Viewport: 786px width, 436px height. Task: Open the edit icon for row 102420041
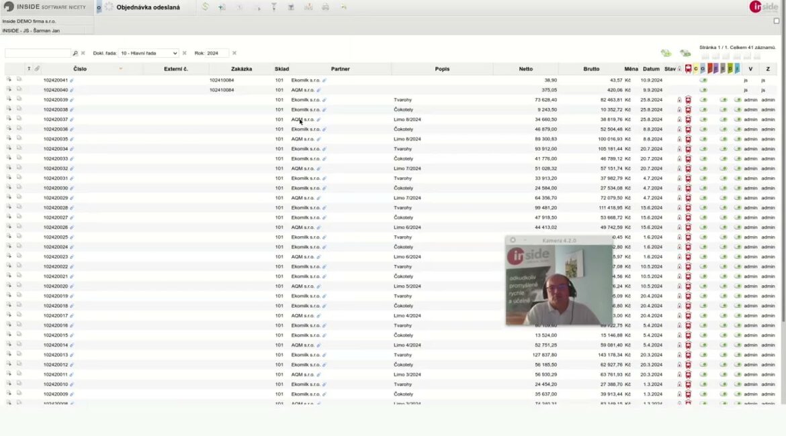click(9, 80)
